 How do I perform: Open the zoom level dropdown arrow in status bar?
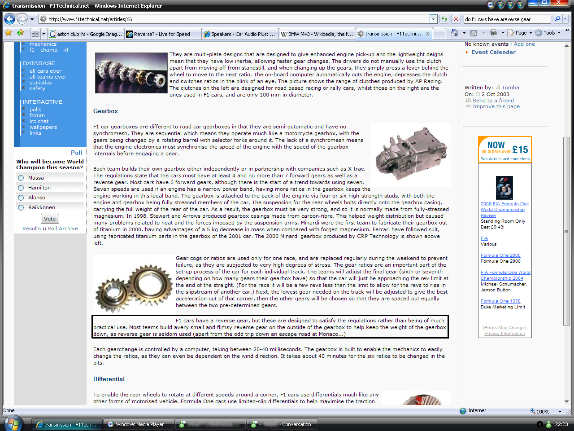tap(560, 411)
